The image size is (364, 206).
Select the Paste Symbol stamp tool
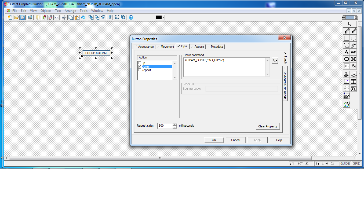(347, 75)
